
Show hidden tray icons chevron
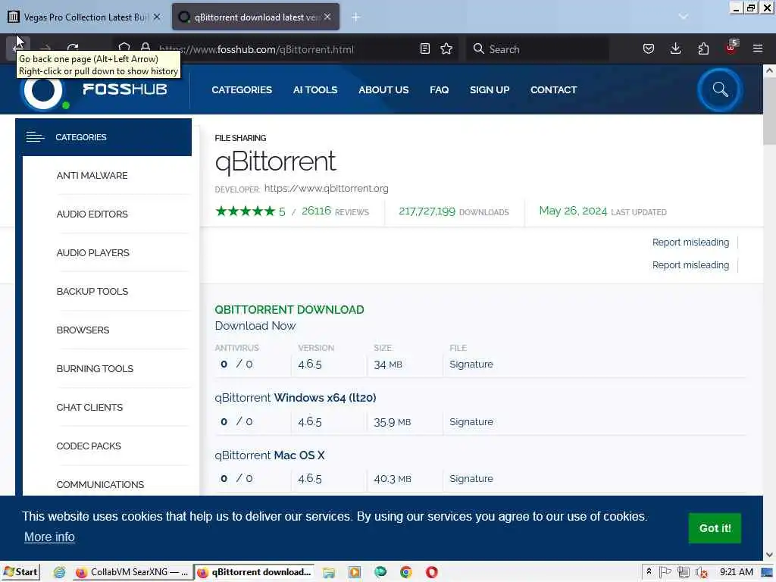(x=649, y=571)
